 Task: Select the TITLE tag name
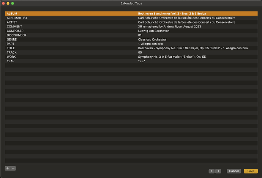11,48
